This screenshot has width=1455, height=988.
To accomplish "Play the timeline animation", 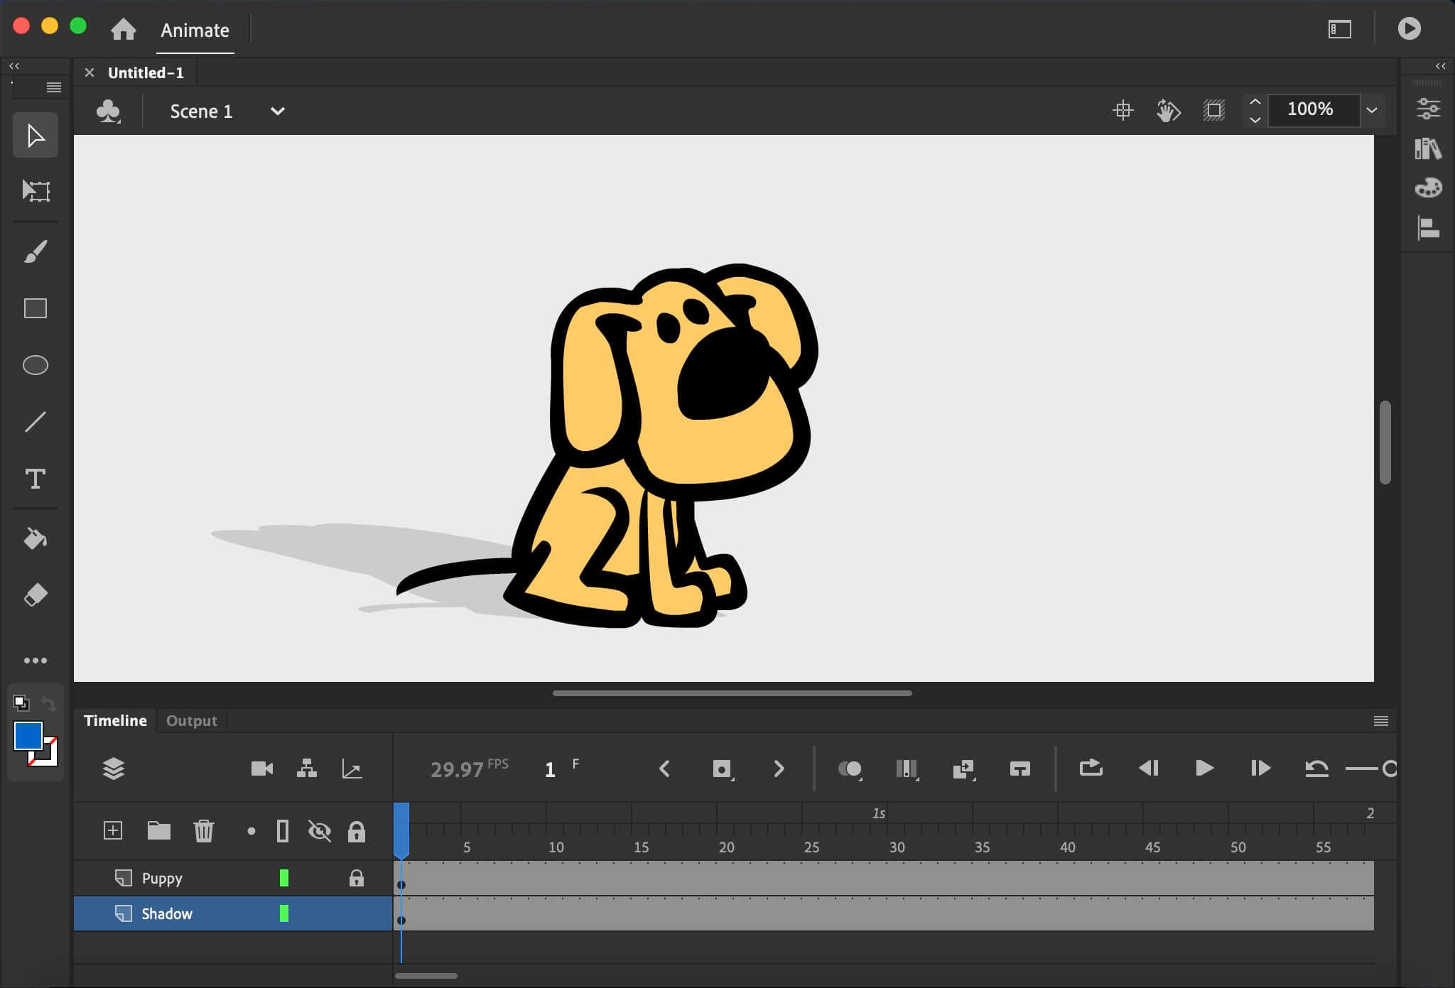I will coord(1204,769).
